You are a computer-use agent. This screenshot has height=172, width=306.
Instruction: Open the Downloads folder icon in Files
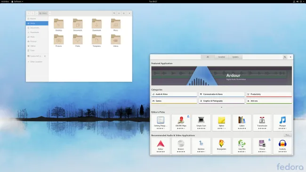pos(97,25)
